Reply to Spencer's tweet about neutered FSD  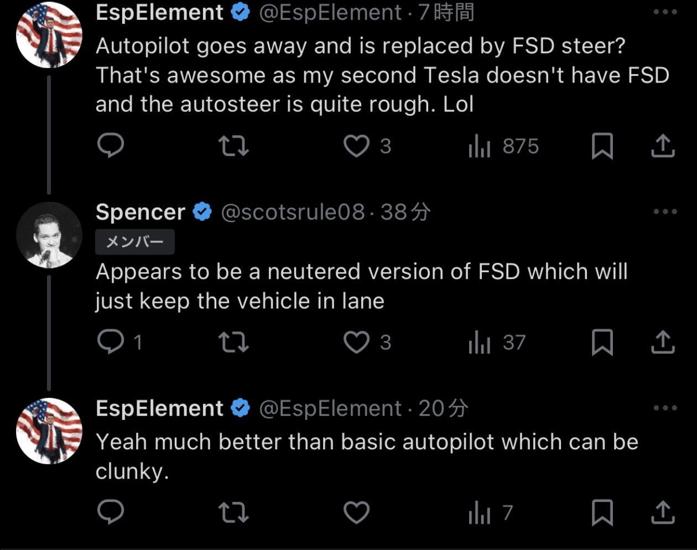pos(111,342)
